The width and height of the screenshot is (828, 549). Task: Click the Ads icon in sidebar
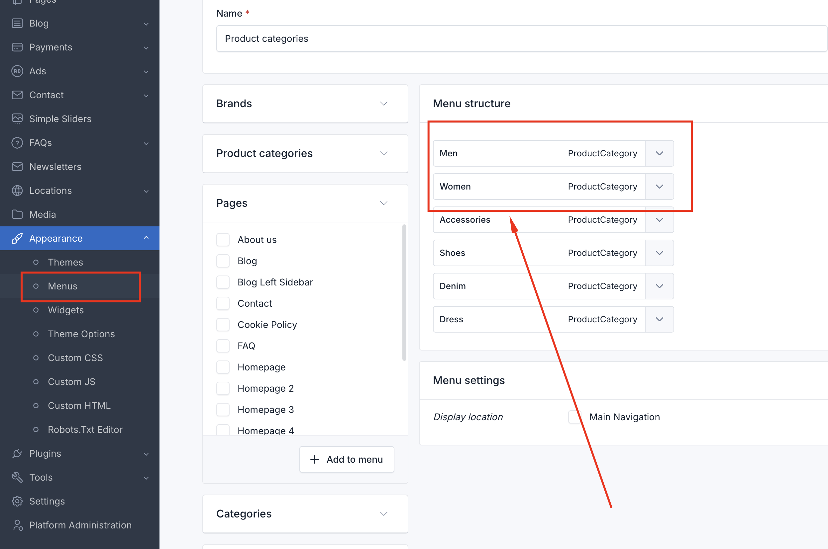[x=17, y=71]
